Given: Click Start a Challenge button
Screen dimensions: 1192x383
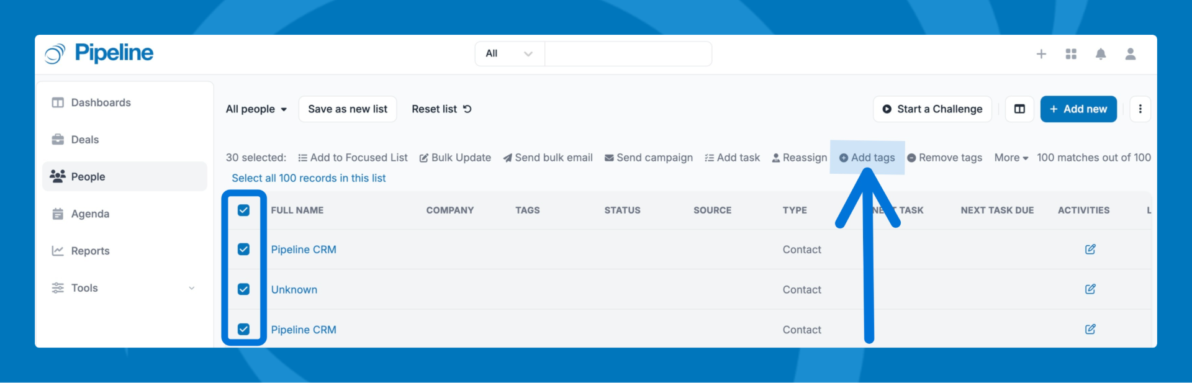Looking at the screenshot, I should 932,109.
